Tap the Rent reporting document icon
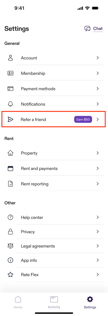Screen dimensions: 108x316 pos(10,184)
